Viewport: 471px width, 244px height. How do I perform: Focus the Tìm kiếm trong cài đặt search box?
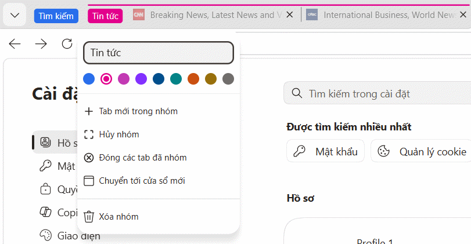click(x=377, y=93)
